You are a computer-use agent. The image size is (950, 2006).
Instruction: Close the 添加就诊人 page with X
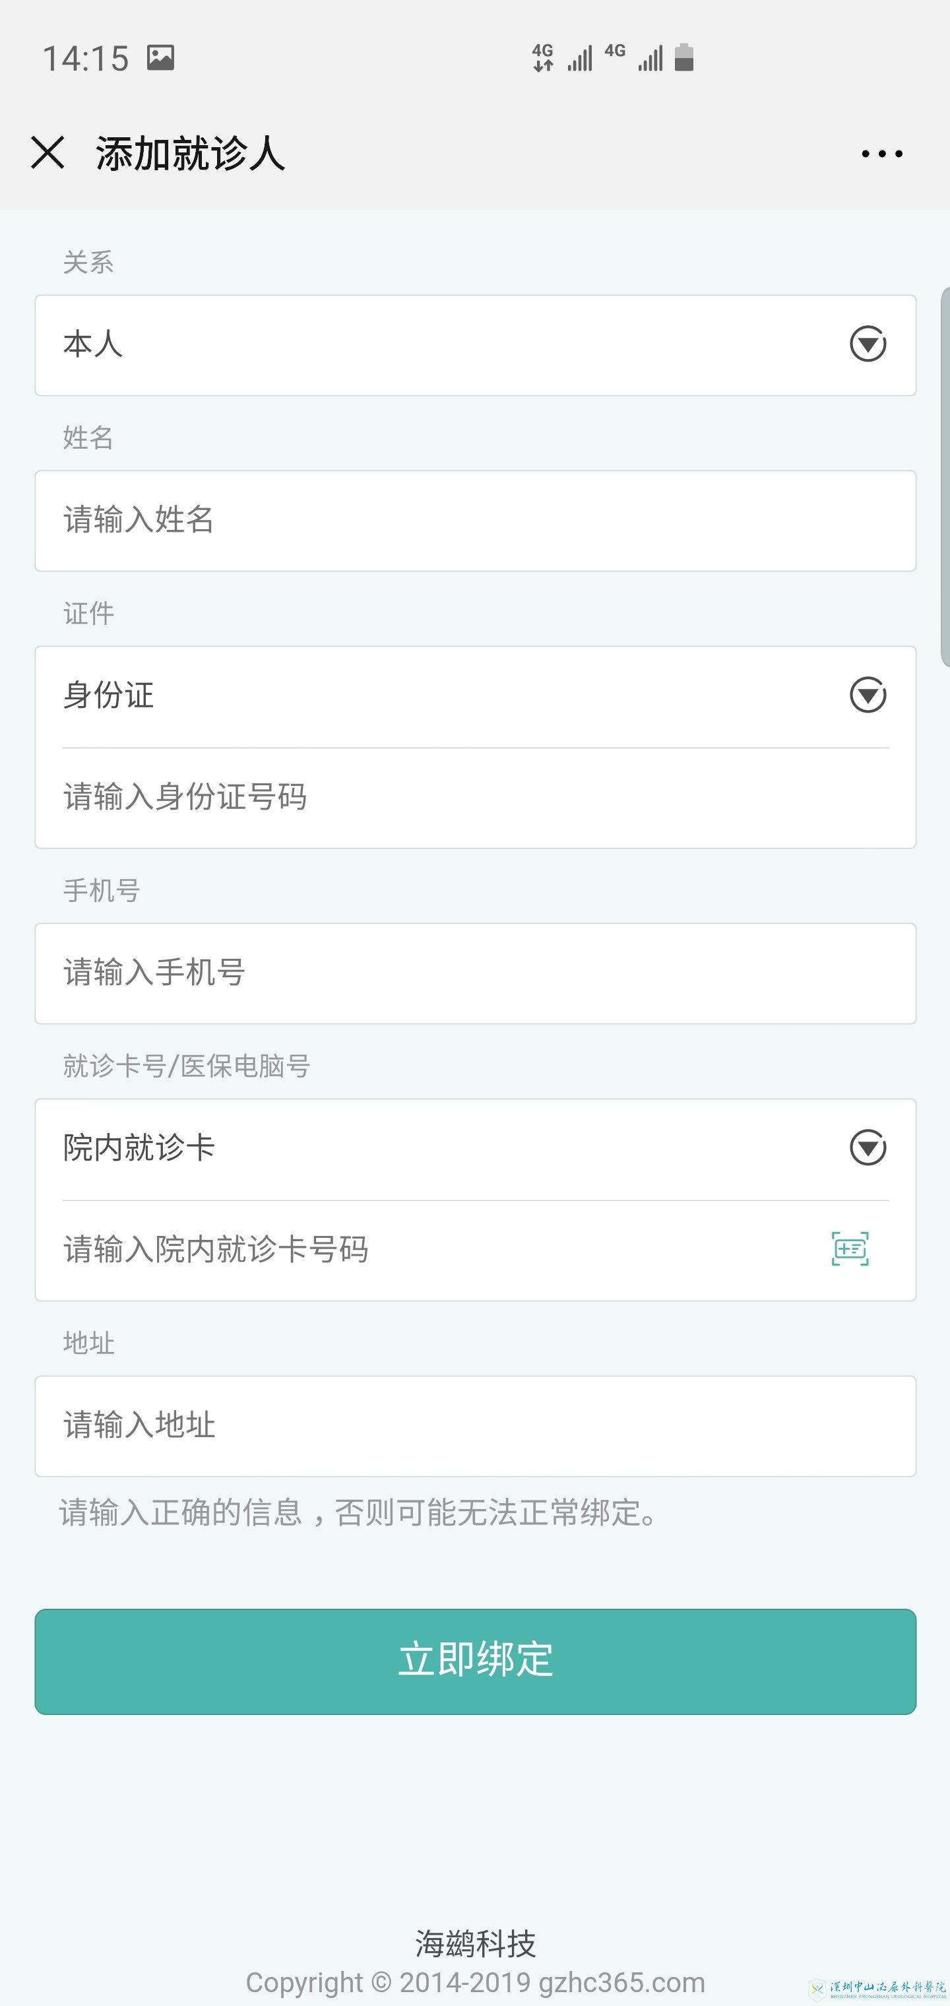(47, 152)
